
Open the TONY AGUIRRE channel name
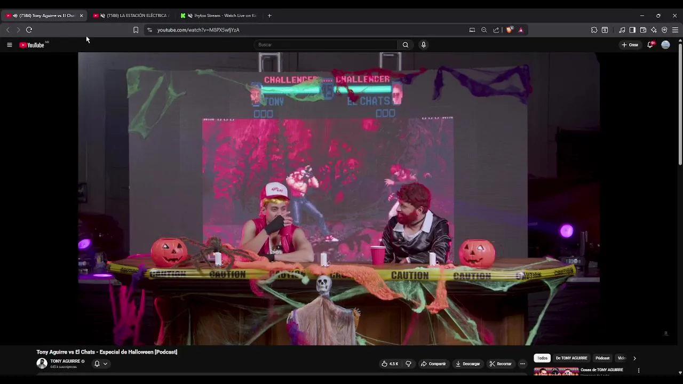pyautogui.click(x=65, y=361)
